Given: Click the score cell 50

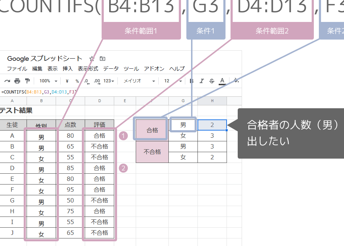Looking at the screenshot, I should 70,201.
